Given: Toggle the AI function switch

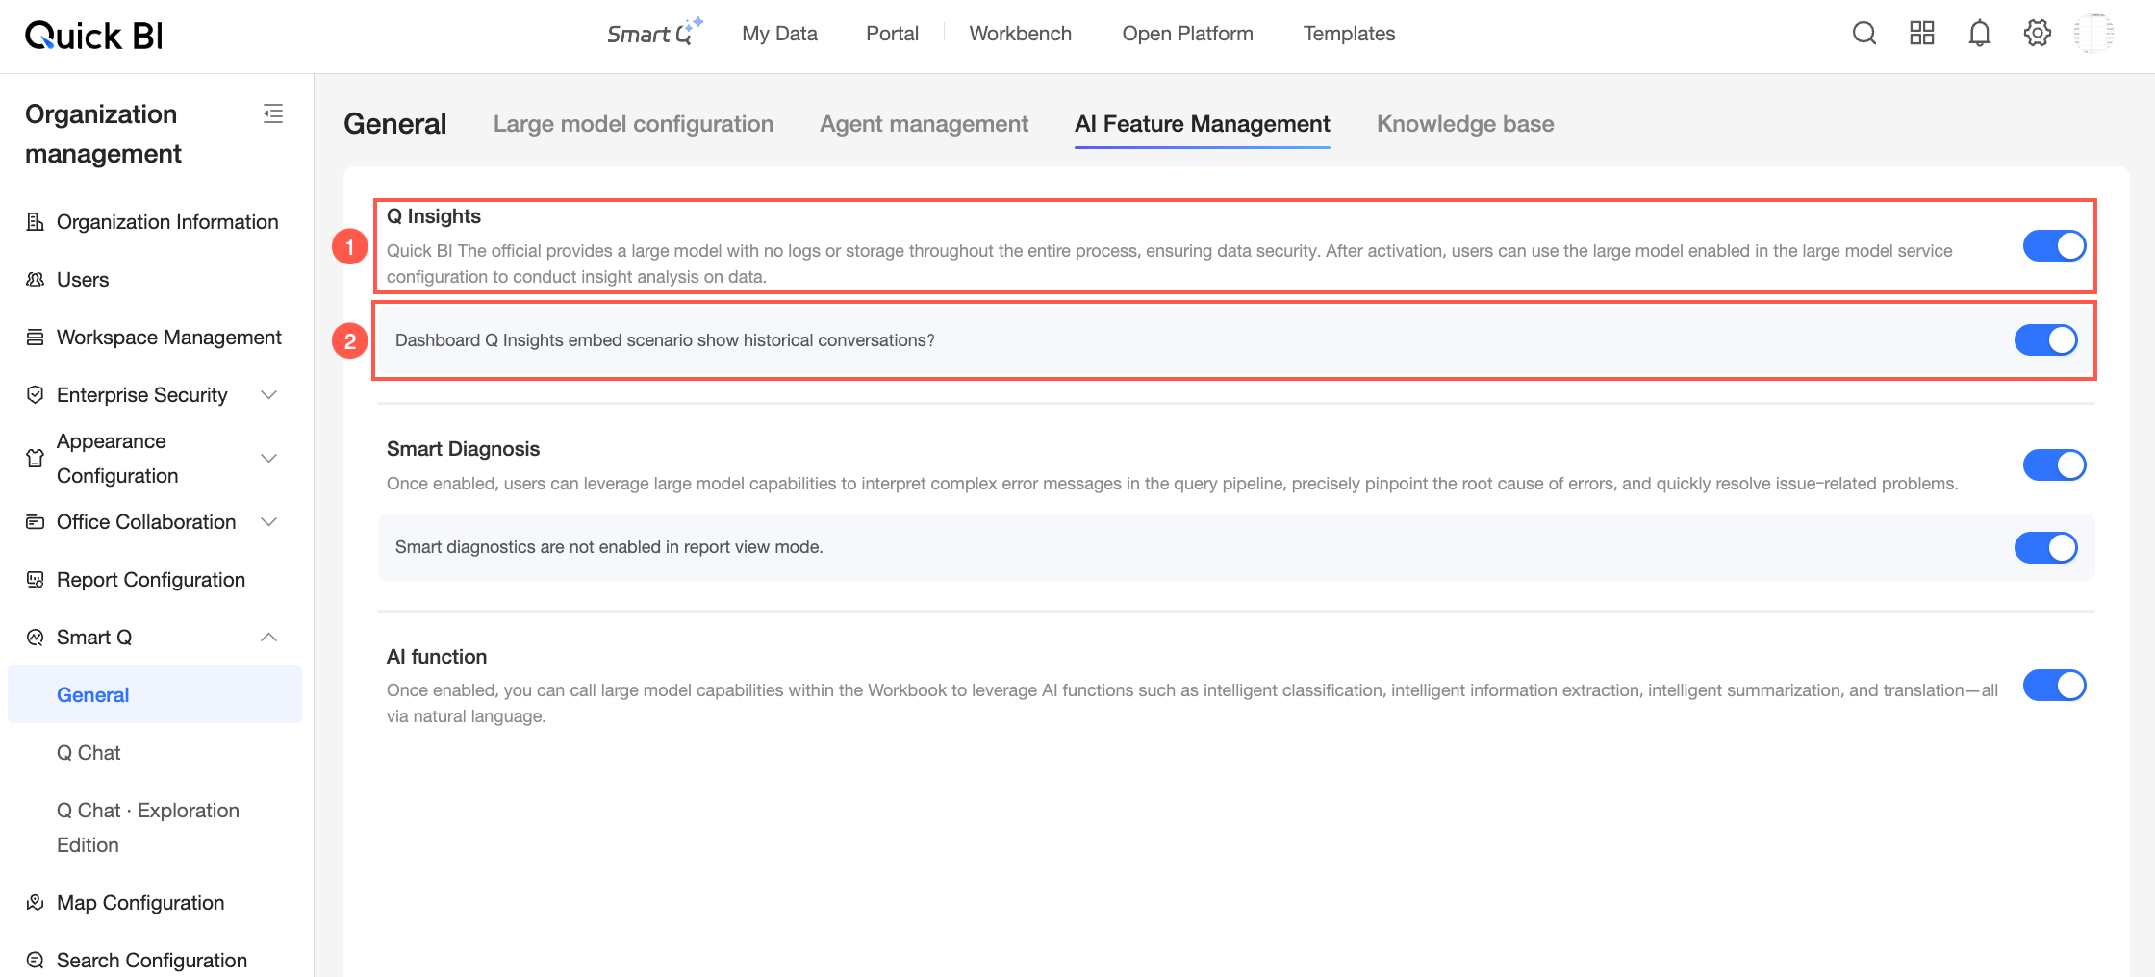Looking at the screenshot, I should (2054, 686).
